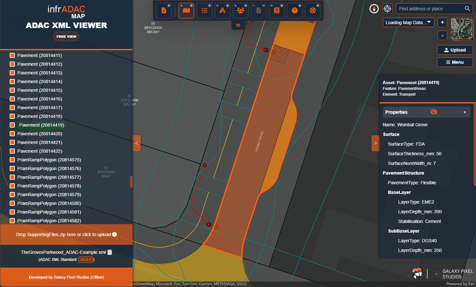
Task: Select PramRampPolygon (20814577) in list
Action: pyautogui.click(x=49, y=177)
